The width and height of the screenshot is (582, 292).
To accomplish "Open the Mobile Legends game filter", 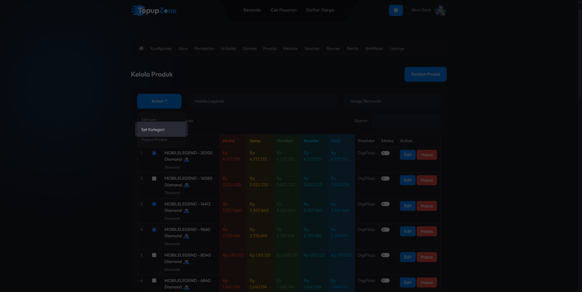I will pos(263,101).
